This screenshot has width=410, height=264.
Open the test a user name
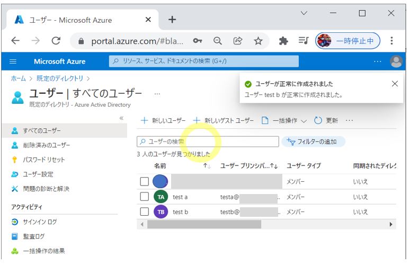point(180,197)
